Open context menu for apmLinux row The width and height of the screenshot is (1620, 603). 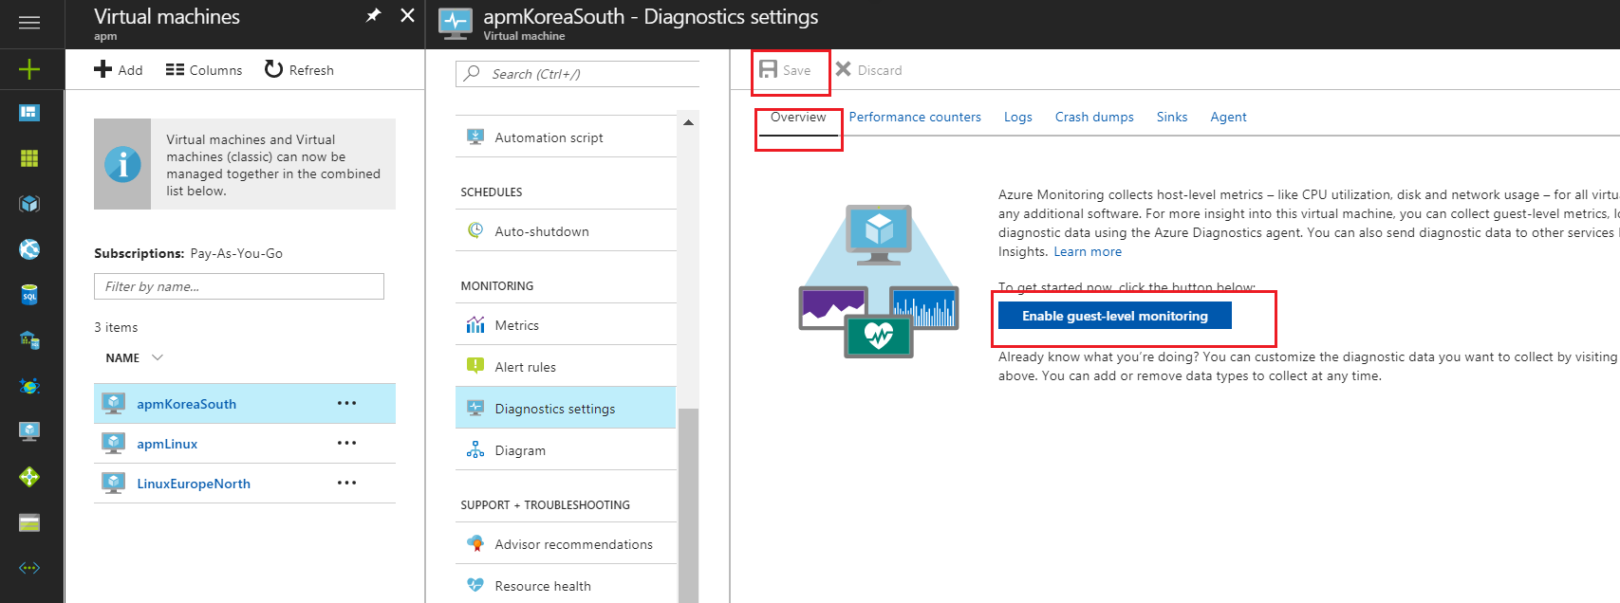[x=347, y=443]
